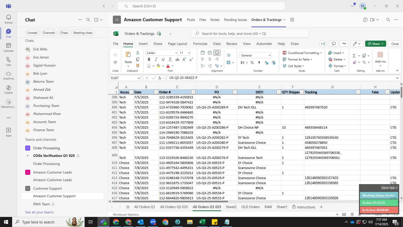Apply Underline formatting
Viewport: 403px width, 227px height.
[x=163, y=59]
